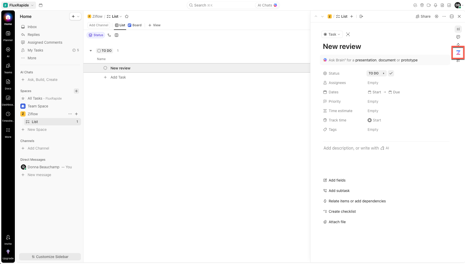Toggle the status circle of the New review row
Viewport: 465px width, 264px height.
[x=105, y=68]
